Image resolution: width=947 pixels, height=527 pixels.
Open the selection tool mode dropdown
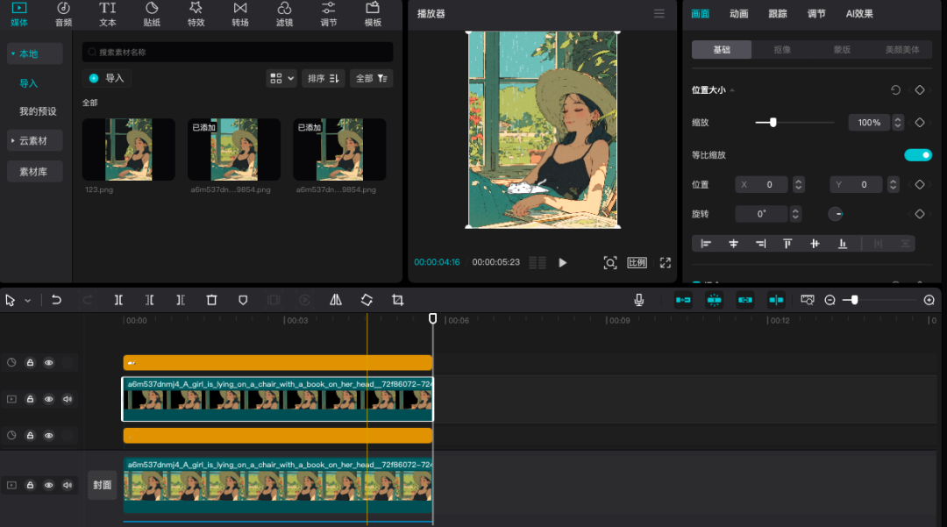(28, 301)
